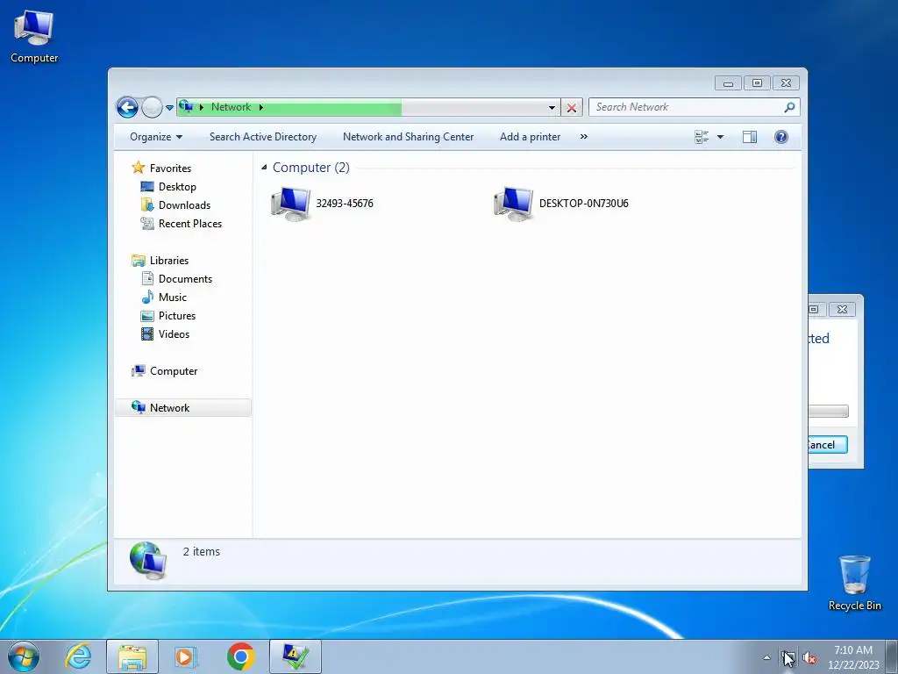Screen dimensions: 898x674
Task: Click the DESKTOP-0N730U6 name label
Action: (583, 204)
